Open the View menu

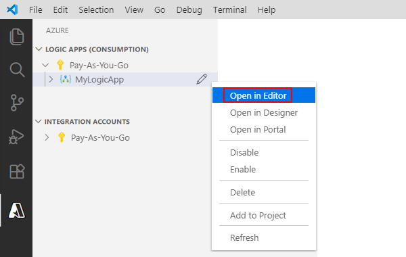[134, 10]
